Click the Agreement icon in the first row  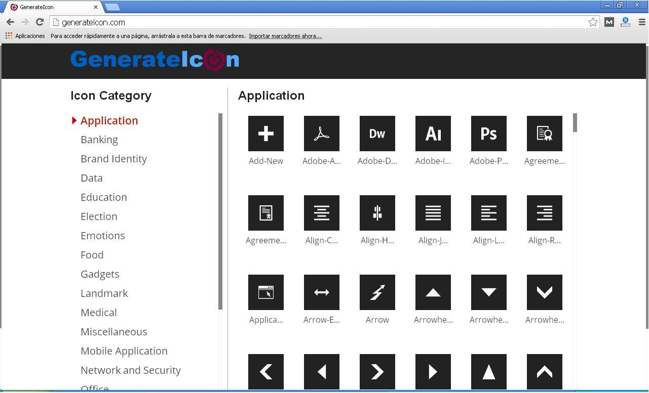point(545,134)
